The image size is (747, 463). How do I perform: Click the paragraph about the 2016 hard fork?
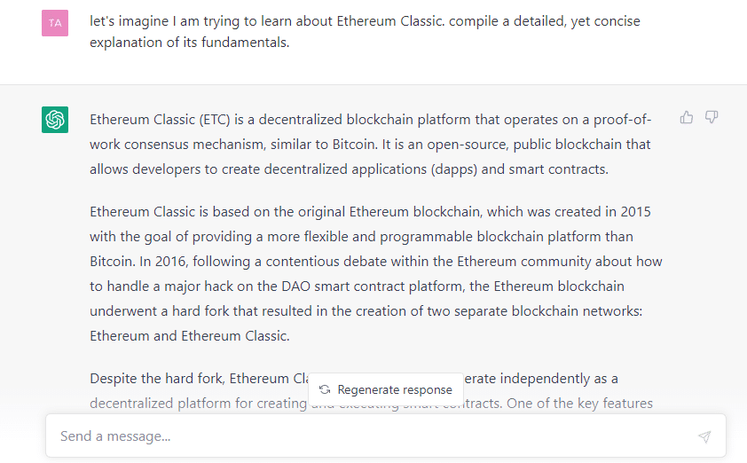click(375, 274)
